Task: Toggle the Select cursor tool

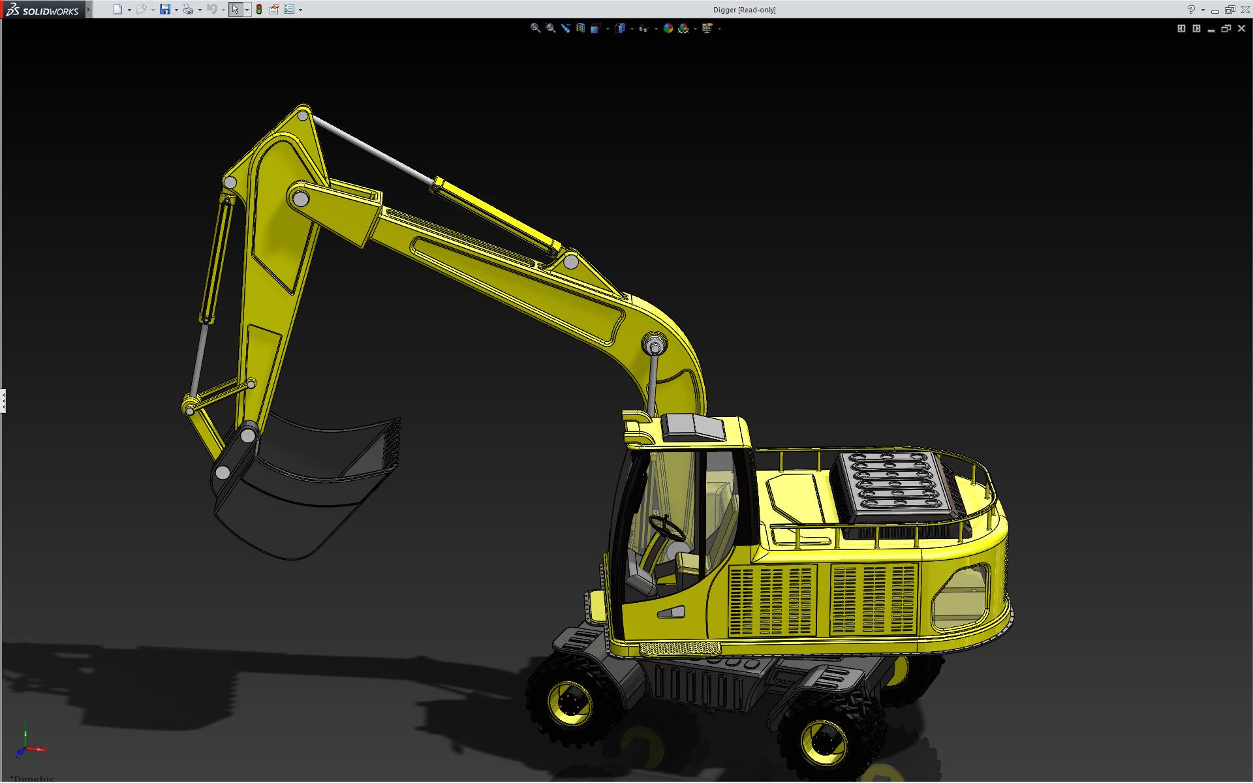Action: [235, 9]
